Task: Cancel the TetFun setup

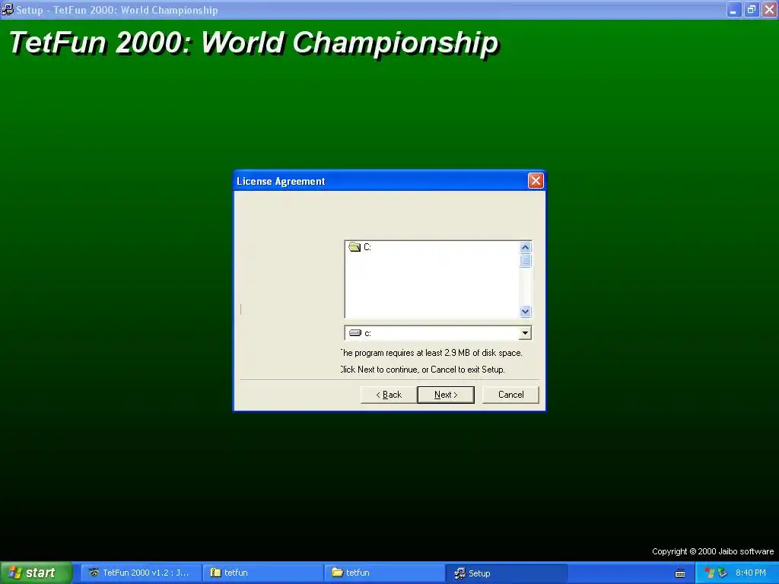Action: click(x=510, y=395)
